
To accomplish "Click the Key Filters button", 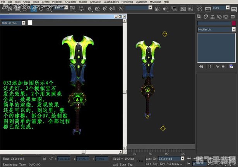I will pyautogui.click(x=170, y=164).
